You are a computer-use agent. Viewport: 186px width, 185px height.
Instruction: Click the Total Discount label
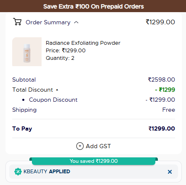tap(33, 90)
